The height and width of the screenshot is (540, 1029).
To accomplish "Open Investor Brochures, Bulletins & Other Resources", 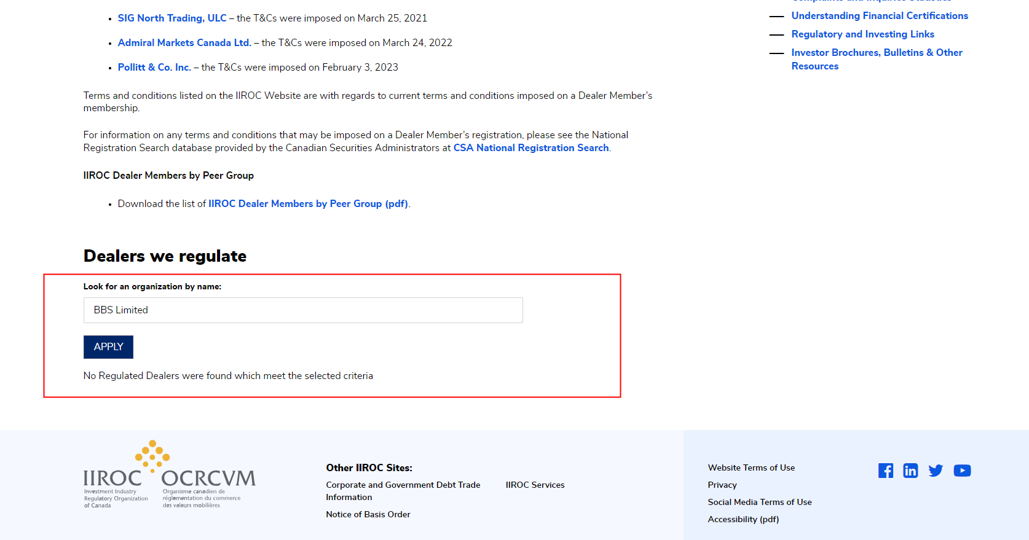I will [877, 60].
